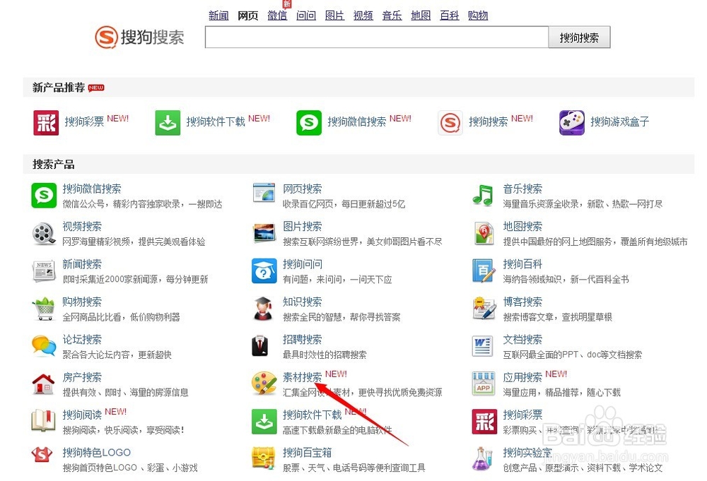
Task: Open the 搜狗阅读 link
Action: click(x=82, y=415)
